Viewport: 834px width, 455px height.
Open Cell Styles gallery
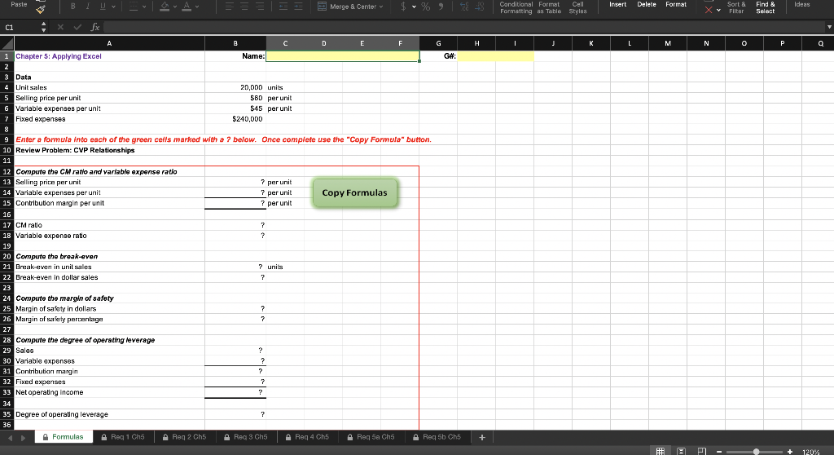tap(577, 7)
